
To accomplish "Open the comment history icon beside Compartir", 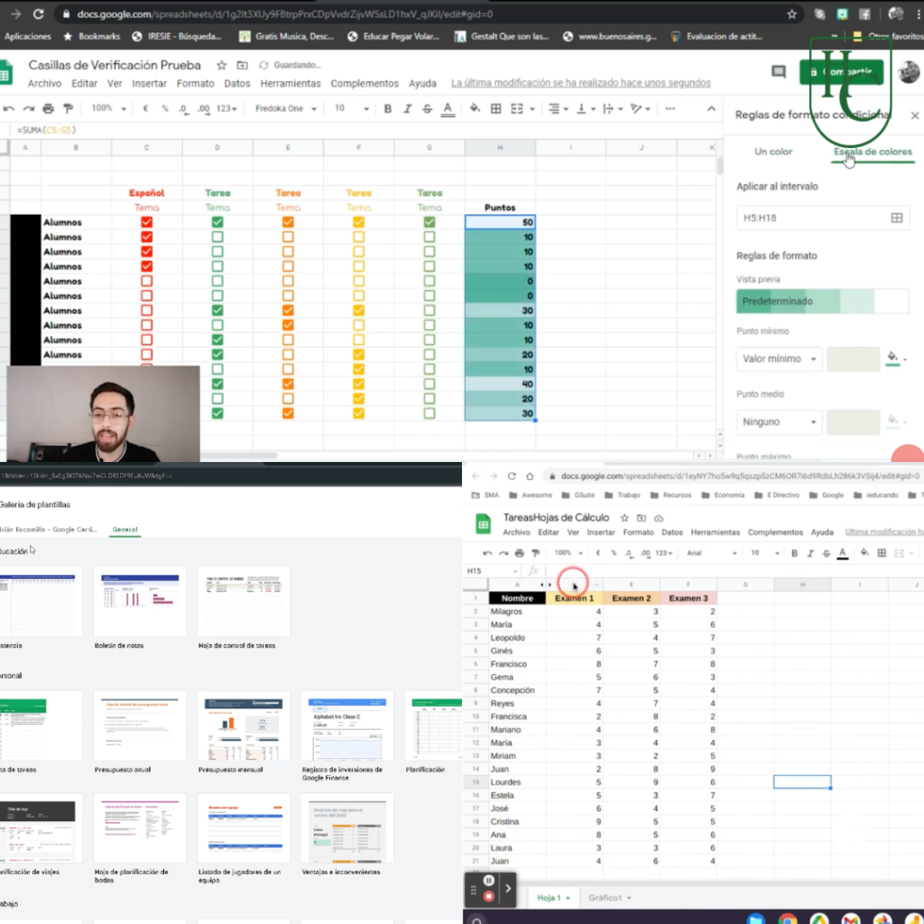I will [x=778, y=72].
